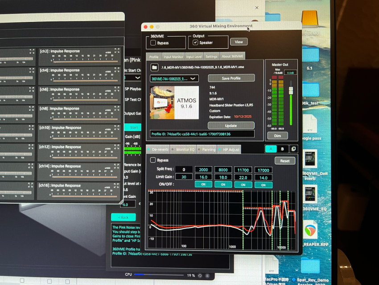379x285 pixels.
Task: Toggle the HP Adjust Bypass checkbox
Action: point(153,160)
